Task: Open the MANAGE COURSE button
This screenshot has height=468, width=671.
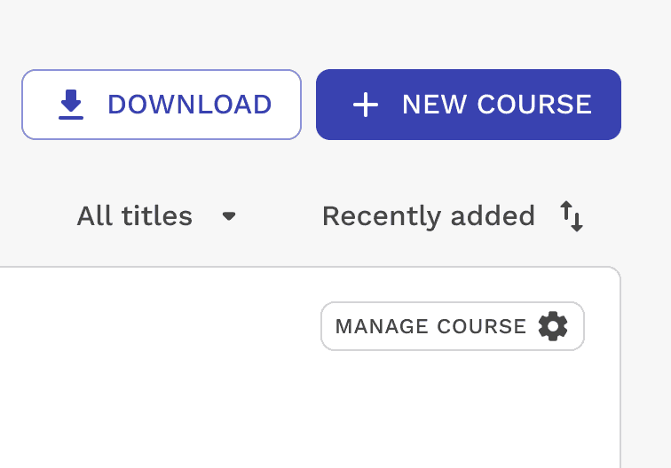Action: click(453, 326)
